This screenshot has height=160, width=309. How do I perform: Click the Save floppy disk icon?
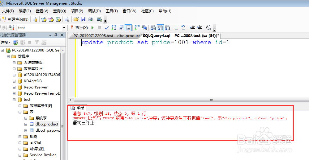83,19
